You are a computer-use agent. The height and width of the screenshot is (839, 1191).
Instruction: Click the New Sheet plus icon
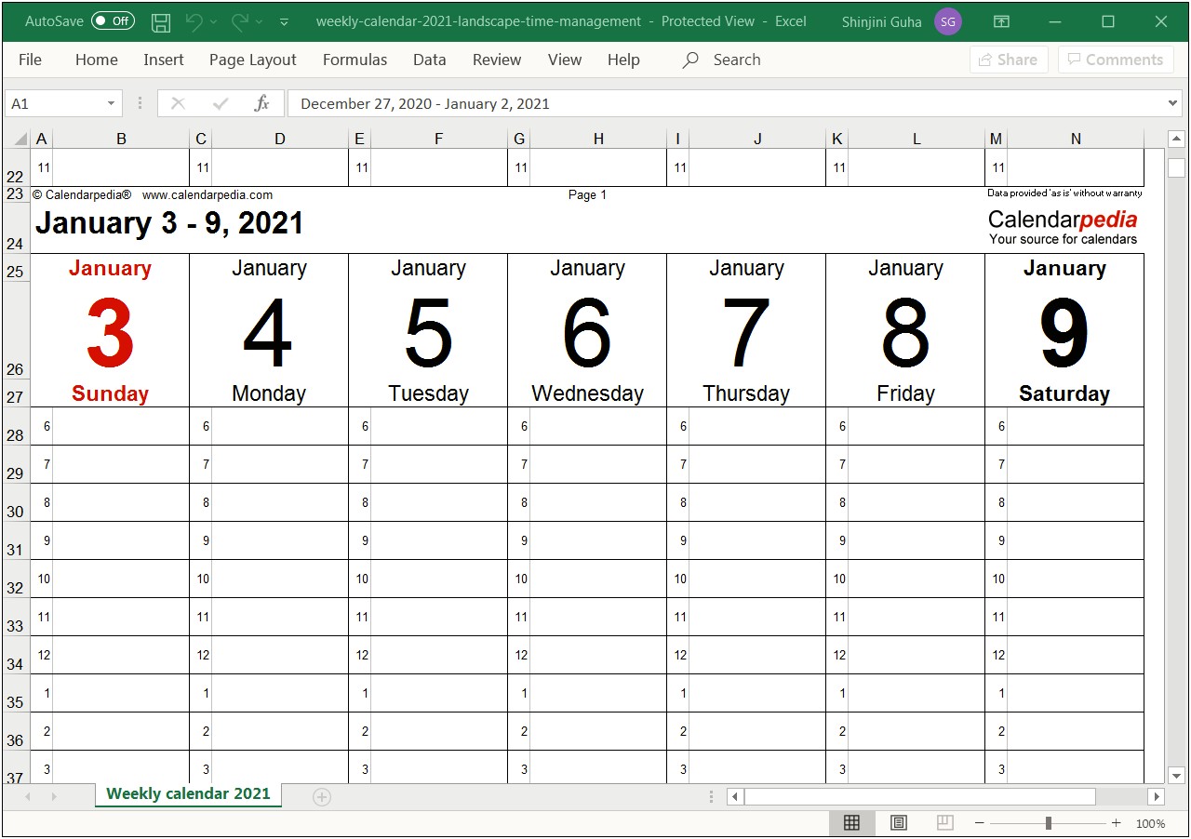(x=322, y=796)
